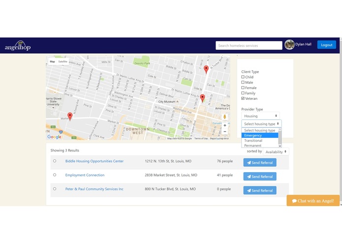The height and width of the screenshot is (243, 342).
Task: Click the Google logo on map
Action: [x=54, y=137]
